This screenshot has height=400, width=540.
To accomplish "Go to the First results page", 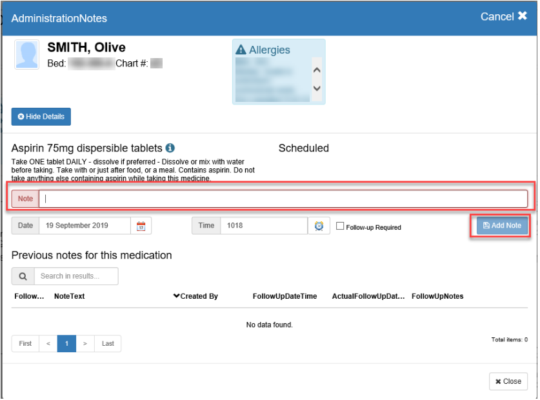I will 25,344.
